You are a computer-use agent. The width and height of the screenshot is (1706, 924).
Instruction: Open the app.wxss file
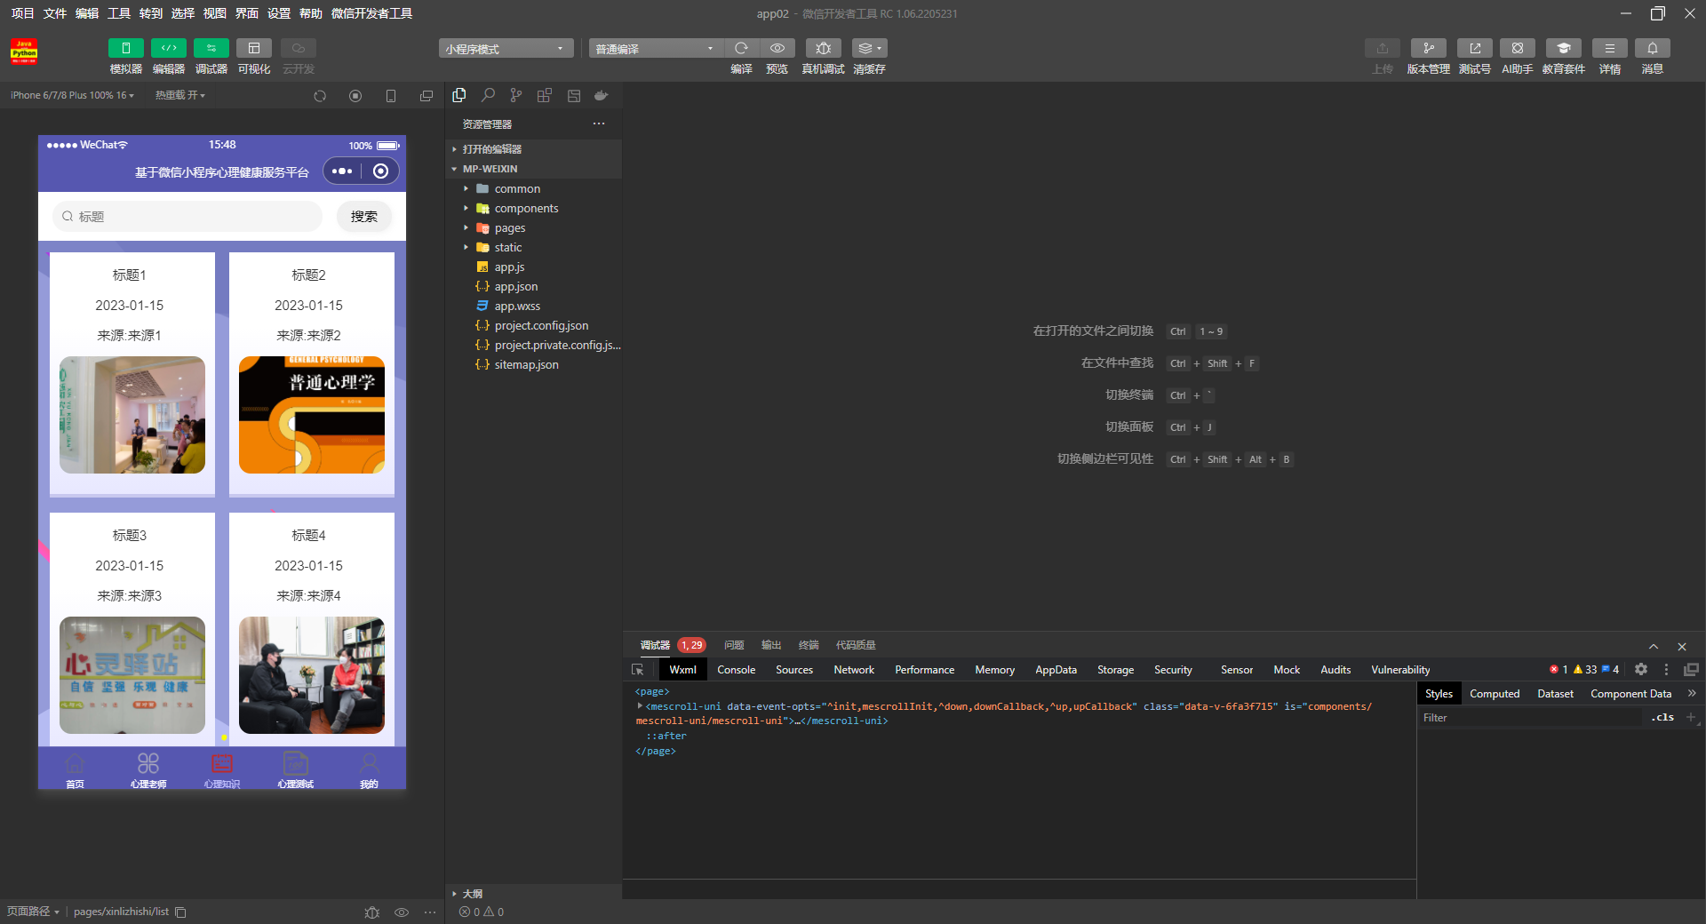pyautogui.click(x=533, y=306)
